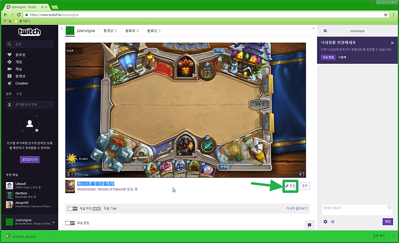Expand the vcredist download item menu
399x243 pixels.
(x=50, y=236)
